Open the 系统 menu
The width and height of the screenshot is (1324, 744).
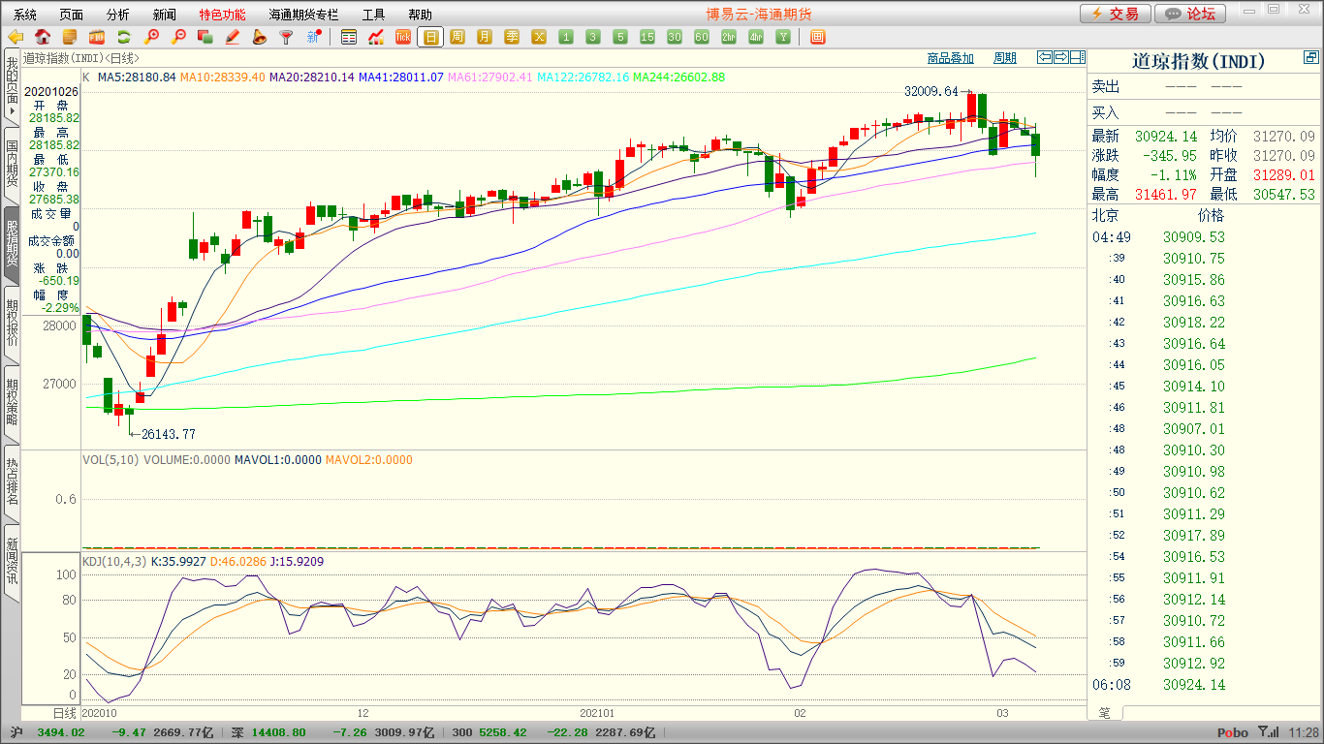coord(25,15)
